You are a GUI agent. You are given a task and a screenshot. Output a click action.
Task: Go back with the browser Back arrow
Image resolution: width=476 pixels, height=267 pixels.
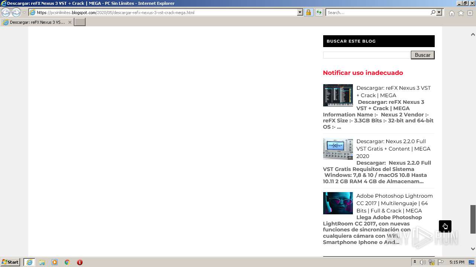(x=6, y=12)
